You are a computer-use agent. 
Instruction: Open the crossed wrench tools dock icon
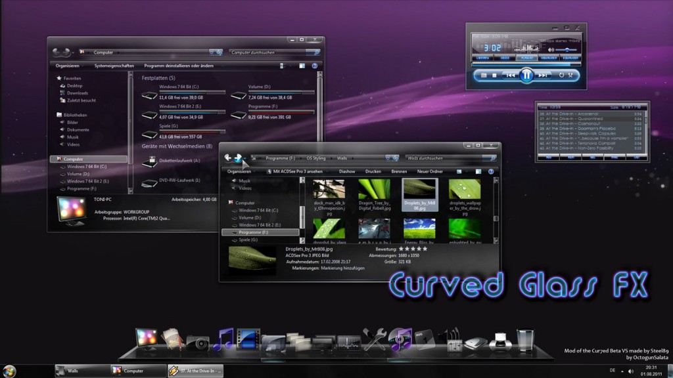coord(375,339)
